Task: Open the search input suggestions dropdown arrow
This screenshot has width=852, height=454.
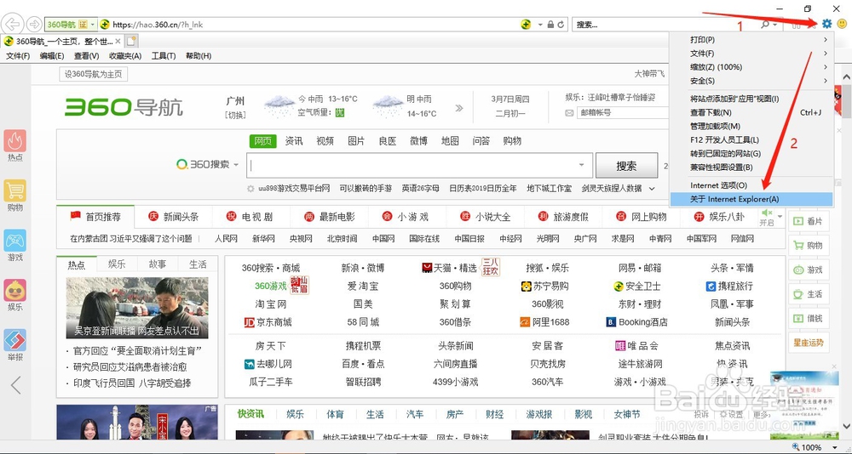Action: (582, 165)
